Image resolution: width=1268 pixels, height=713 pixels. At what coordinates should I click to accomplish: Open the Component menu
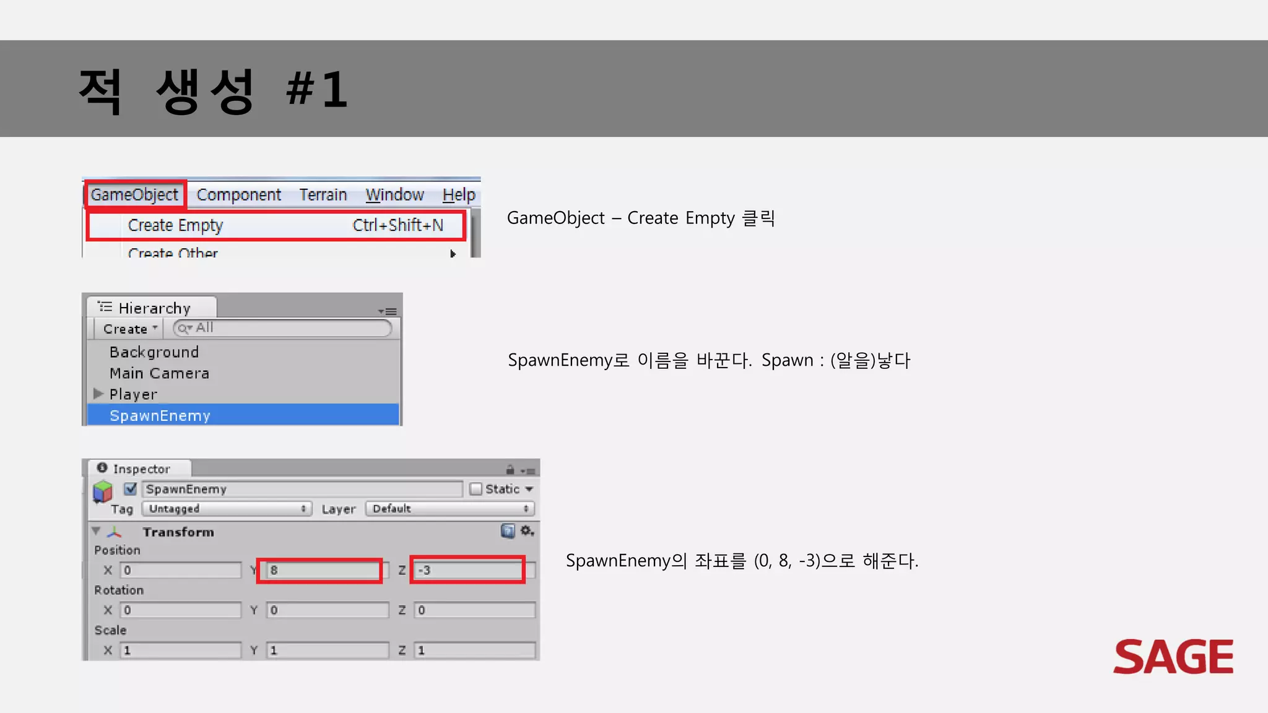(x=239, y=195)
